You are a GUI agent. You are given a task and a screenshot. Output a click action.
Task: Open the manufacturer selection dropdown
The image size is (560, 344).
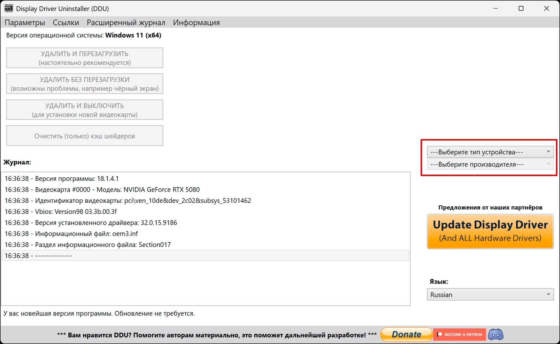pyautogui.click(x=490, y=164)
